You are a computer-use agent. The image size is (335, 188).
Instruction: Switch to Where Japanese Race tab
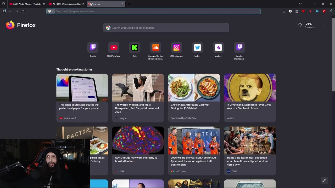(x=66, y=4)
